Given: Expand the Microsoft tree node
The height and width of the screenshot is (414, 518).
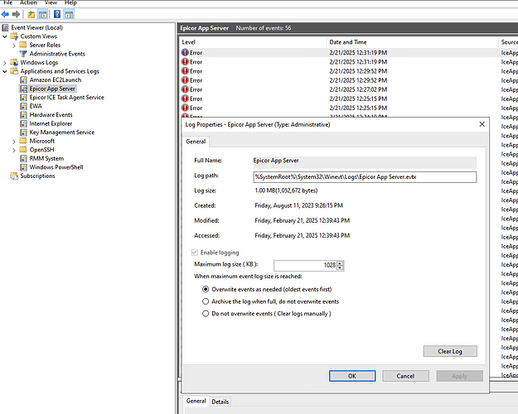Looking at the screenshot, I should tap(14, 142).
